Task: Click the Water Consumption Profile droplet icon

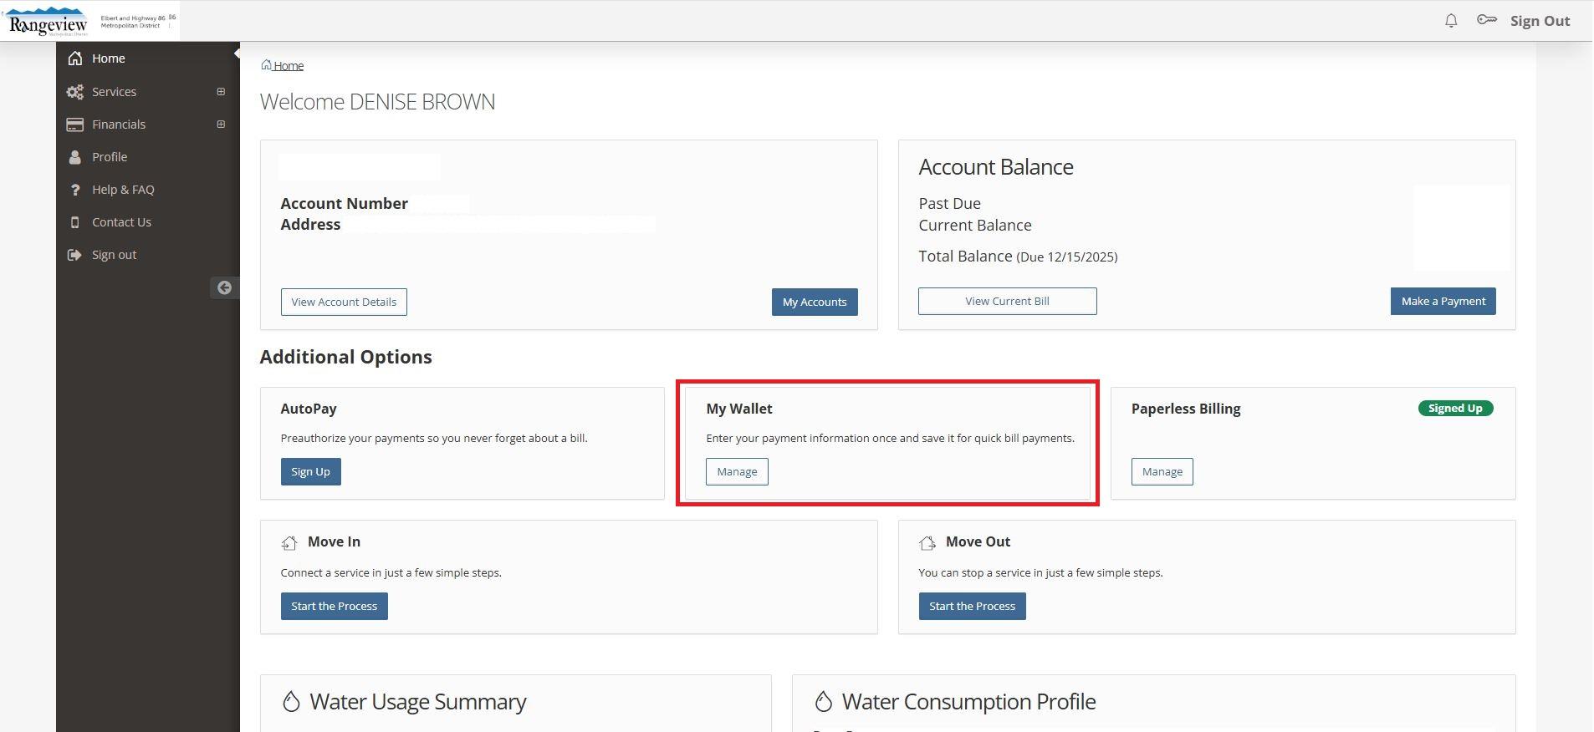Action: point(823,702)
